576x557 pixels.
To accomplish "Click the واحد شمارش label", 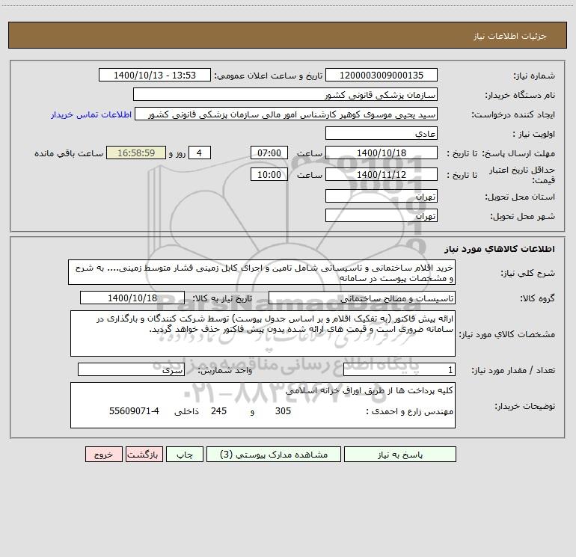I will click(225, 371).
